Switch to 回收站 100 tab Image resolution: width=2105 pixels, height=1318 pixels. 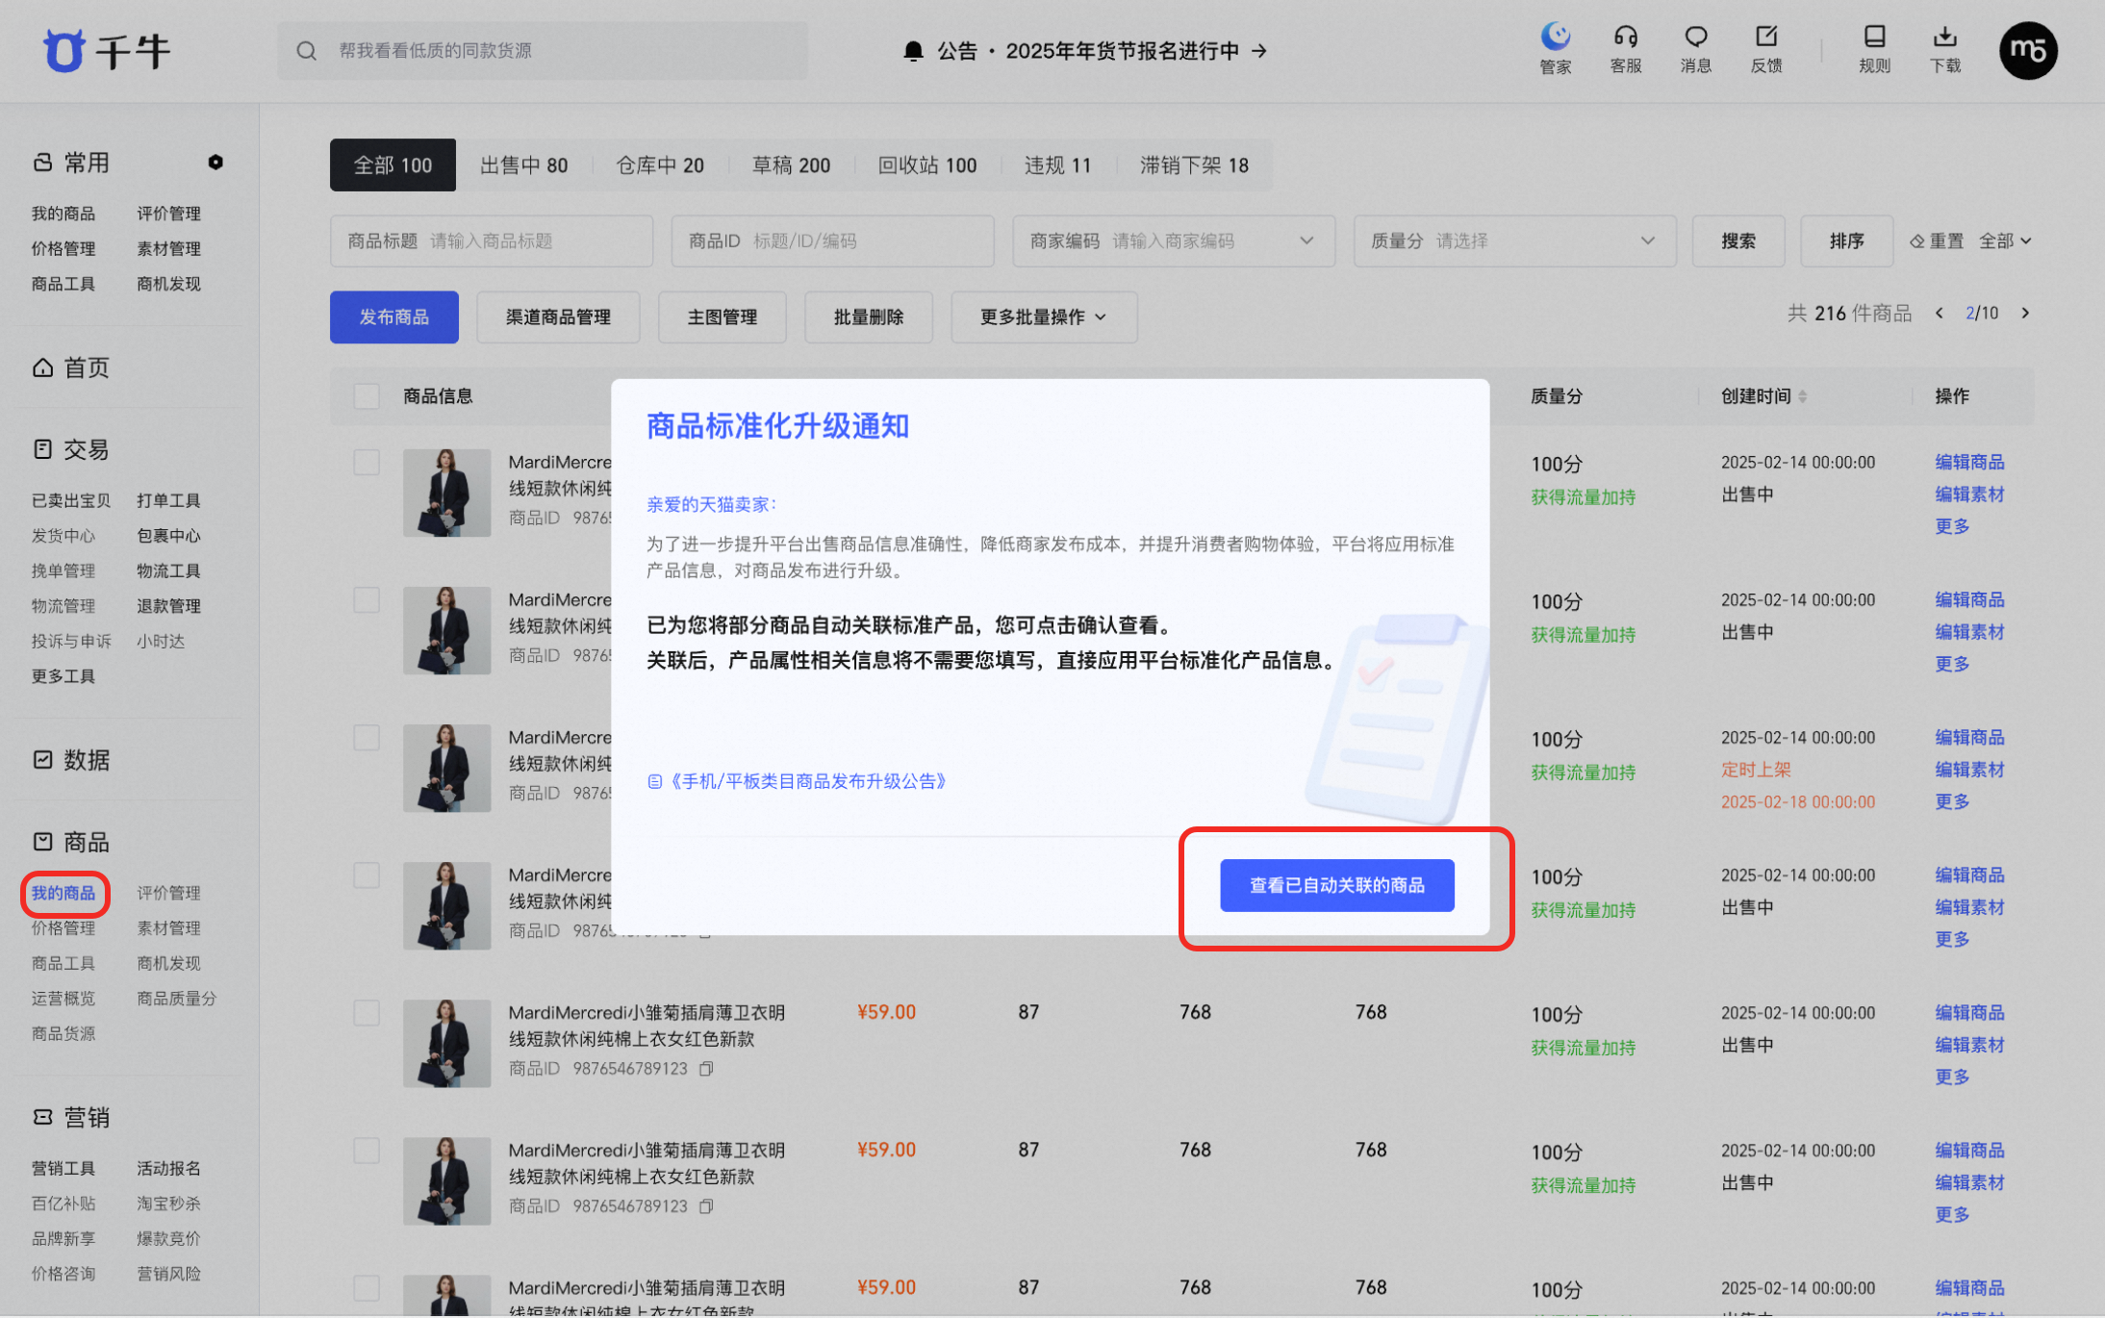point(927,165)
